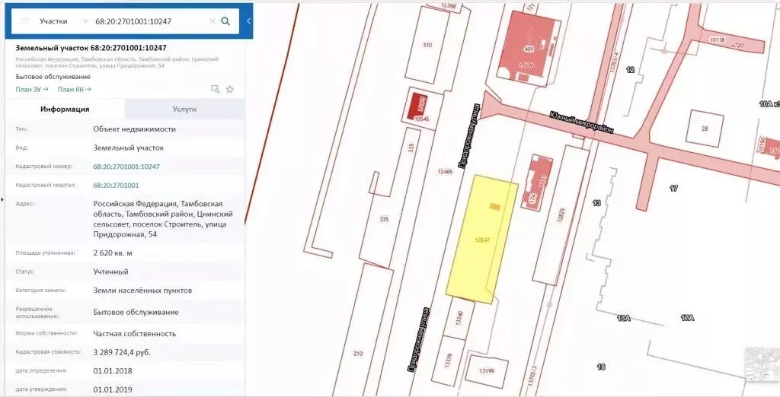
Task: Clear the cadastral number search field
Action: [213, 21]
